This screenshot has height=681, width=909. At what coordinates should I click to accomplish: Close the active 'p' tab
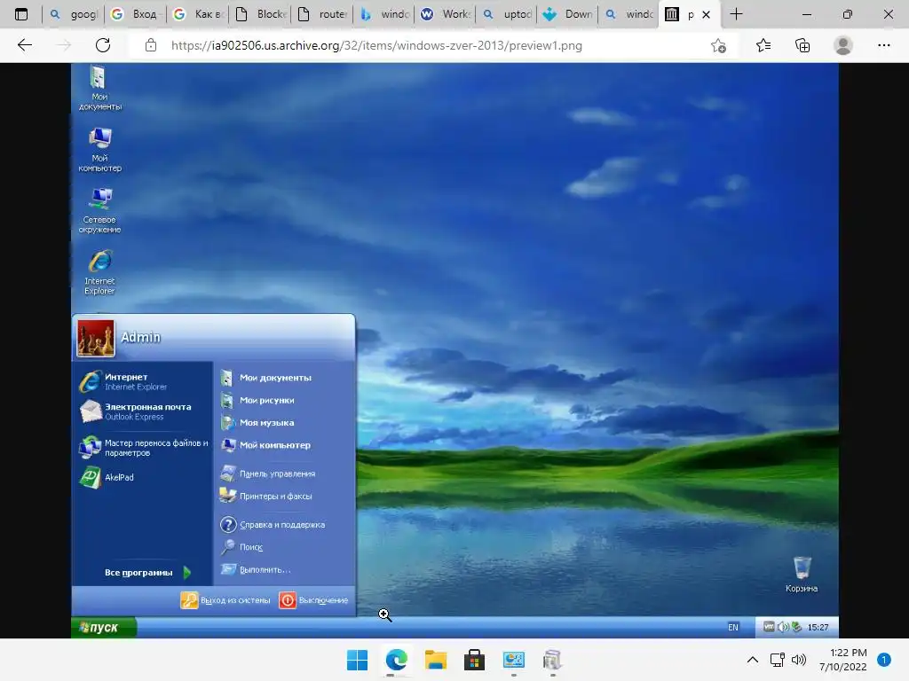point(706,14)
